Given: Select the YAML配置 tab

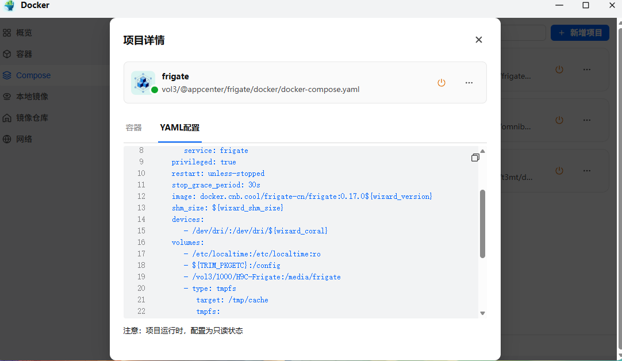Looking at the screenshot, I should pyautogui.click(x=180, y=128).
